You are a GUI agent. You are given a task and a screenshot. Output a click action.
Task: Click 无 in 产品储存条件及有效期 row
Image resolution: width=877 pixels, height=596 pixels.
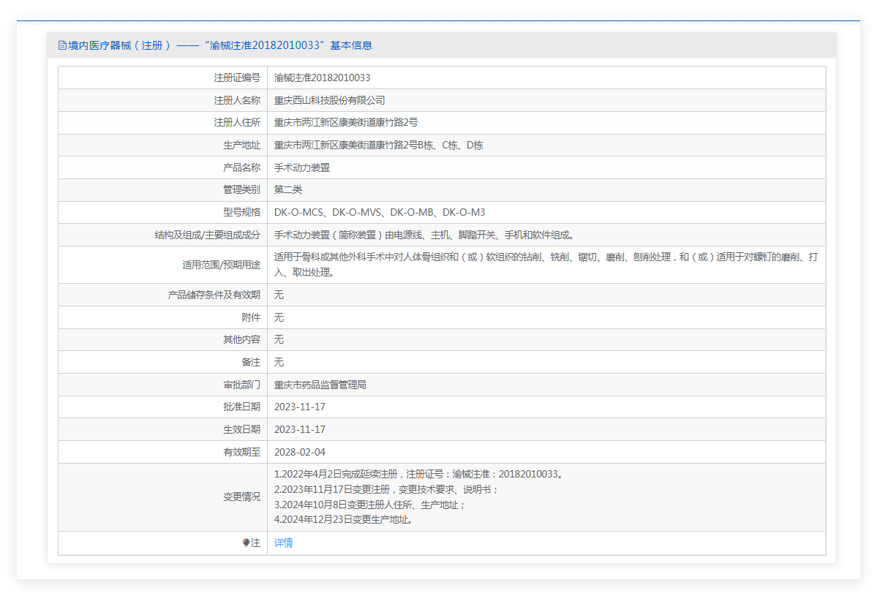tap(279, 295)
